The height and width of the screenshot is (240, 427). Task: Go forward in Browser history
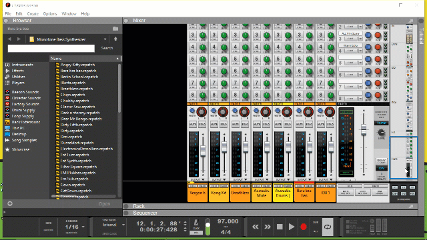(19, 39)
